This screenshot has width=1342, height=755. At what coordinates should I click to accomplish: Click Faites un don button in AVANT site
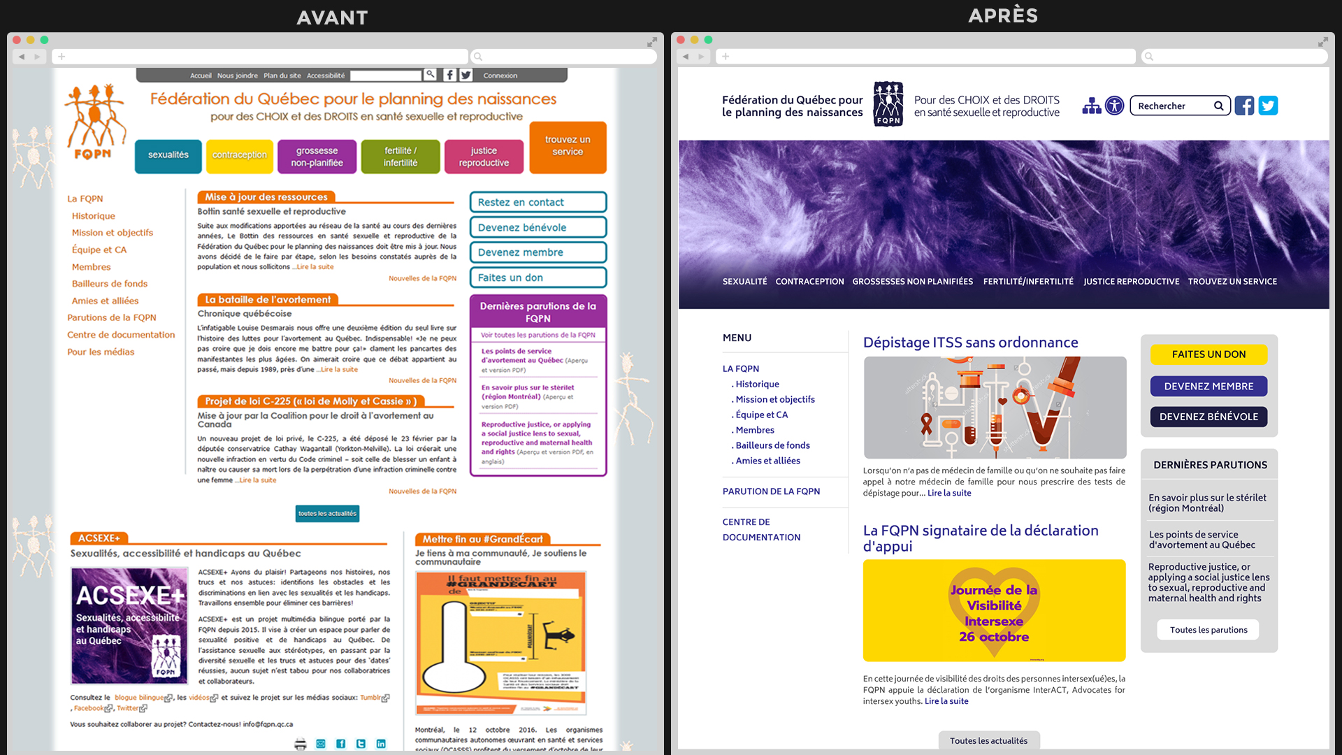[538, 278]
